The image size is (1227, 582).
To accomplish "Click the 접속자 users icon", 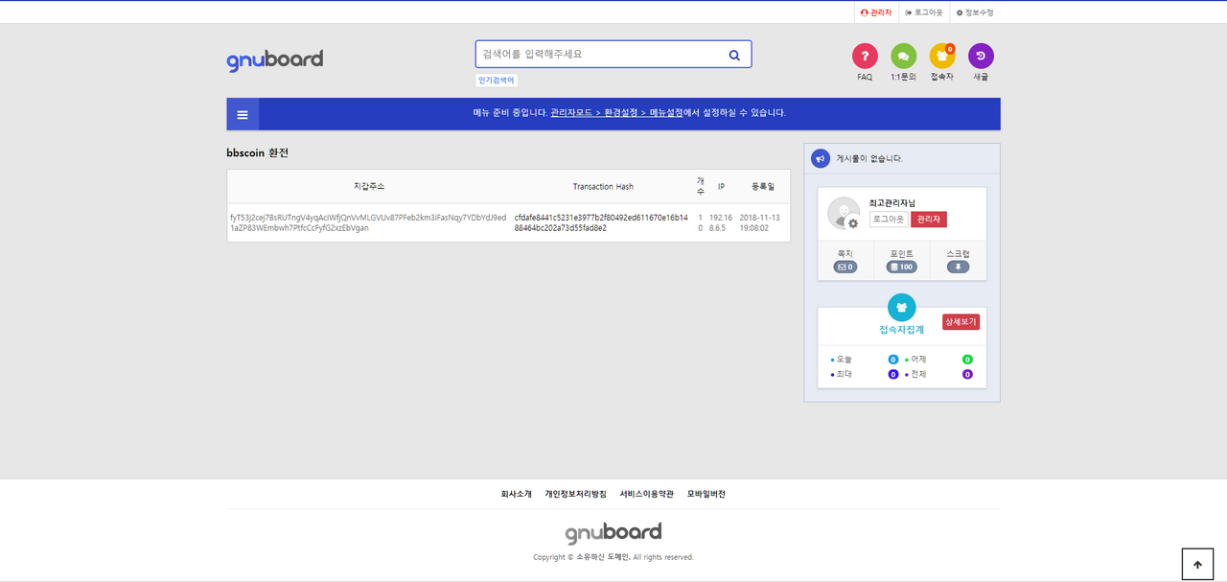I will (x=941, y=57).
